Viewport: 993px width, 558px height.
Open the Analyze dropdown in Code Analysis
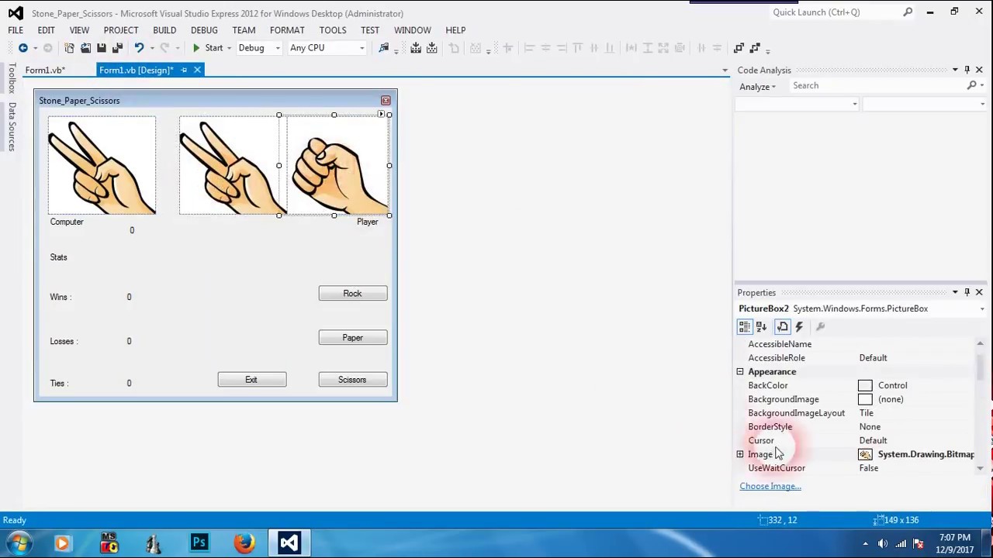tap(757, 87)
